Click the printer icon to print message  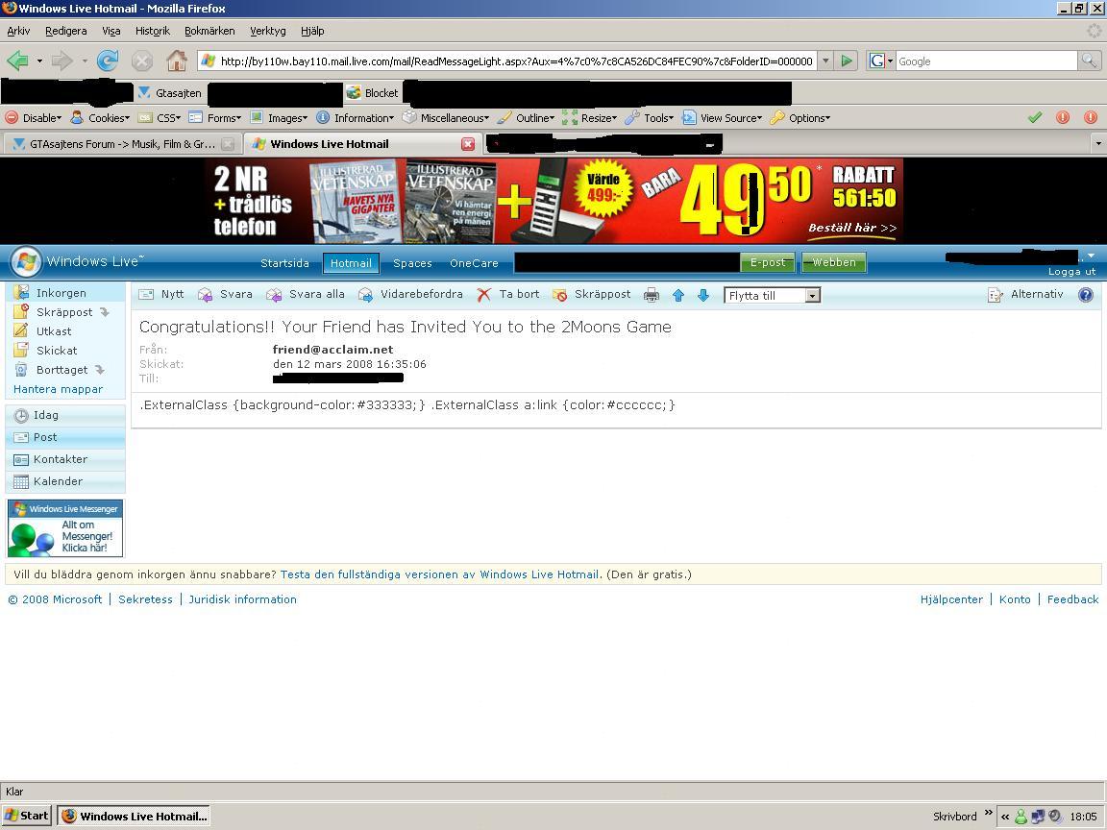click(652, 295)
